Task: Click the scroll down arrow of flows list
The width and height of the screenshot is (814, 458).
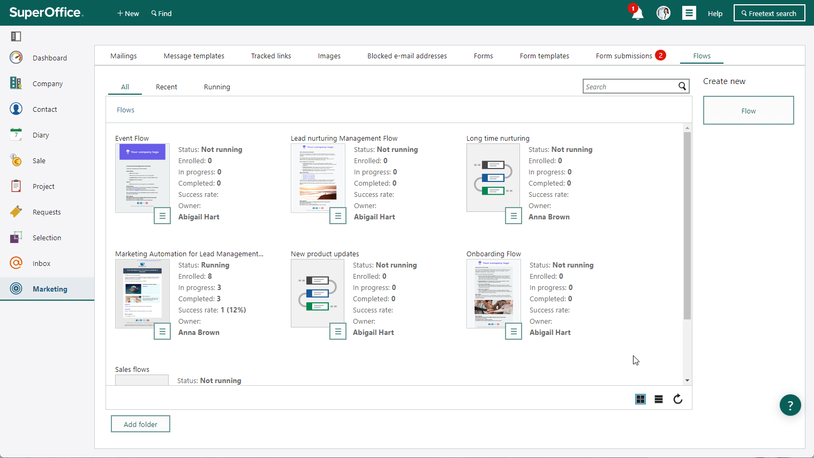Action: 687,380
